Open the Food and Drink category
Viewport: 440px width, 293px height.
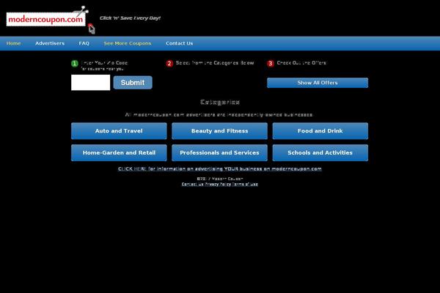click(320, 131)
